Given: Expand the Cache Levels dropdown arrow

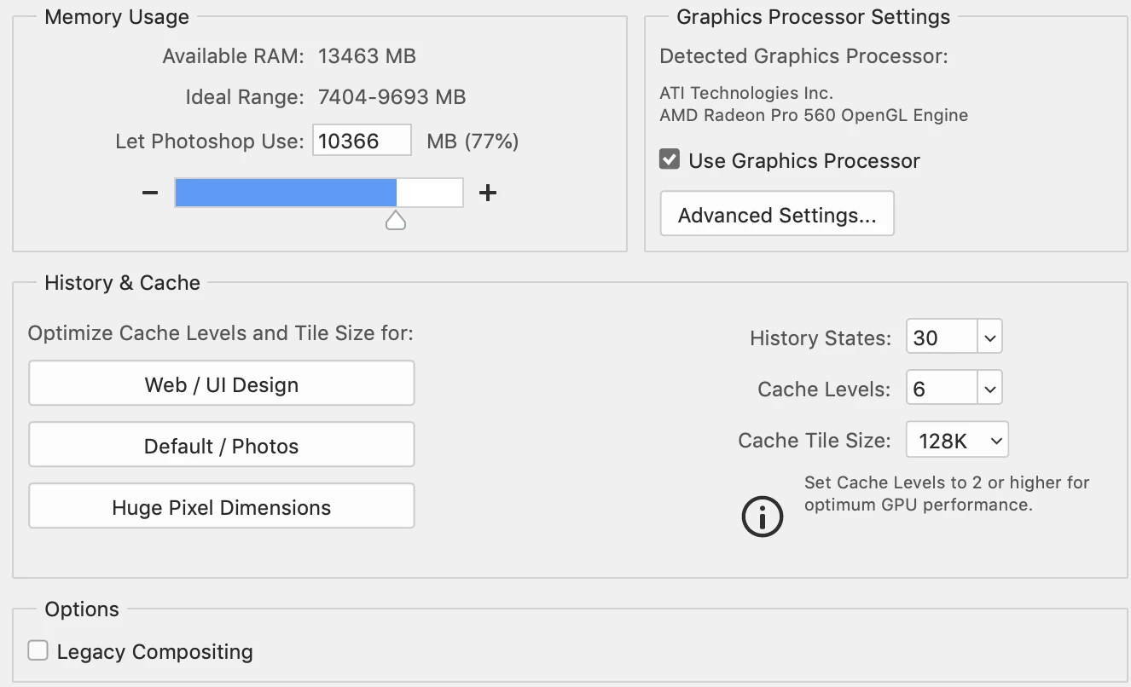Looking at the screenshot, I should tap(989, 390).
